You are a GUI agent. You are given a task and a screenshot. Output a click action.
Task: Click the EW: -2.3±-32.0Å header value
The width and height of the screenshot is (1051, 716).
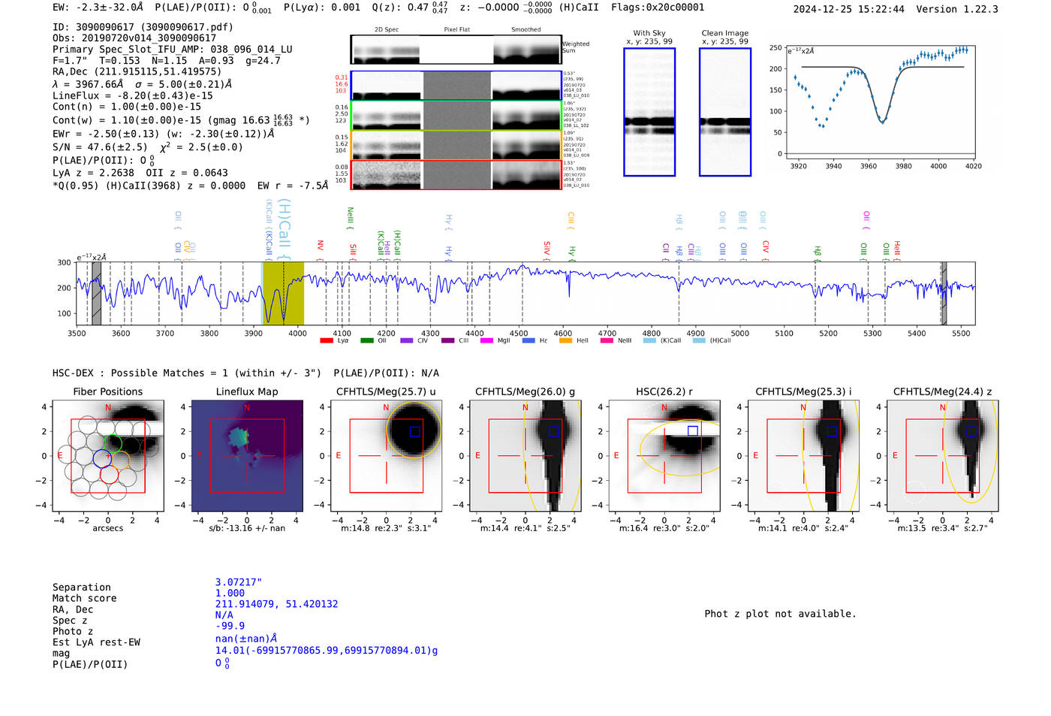tap(98, 8)
